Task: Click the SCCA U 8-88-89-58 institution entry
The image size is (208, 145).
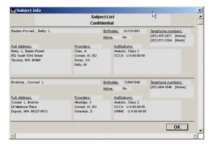Action: coord(130,56)
